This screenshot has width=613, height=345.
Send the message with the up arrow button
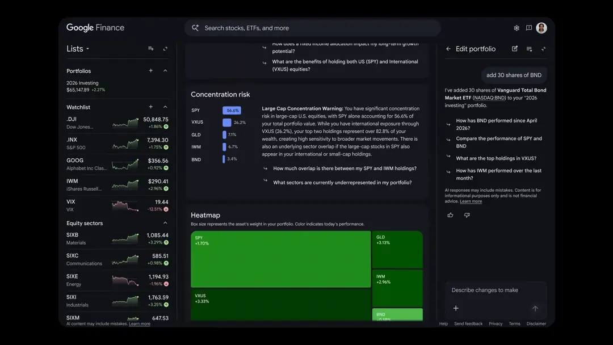(535, 308)
